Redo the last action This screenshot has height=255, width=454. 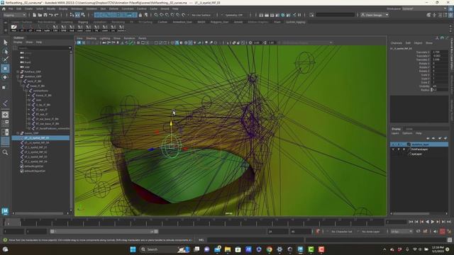point(57,15)
